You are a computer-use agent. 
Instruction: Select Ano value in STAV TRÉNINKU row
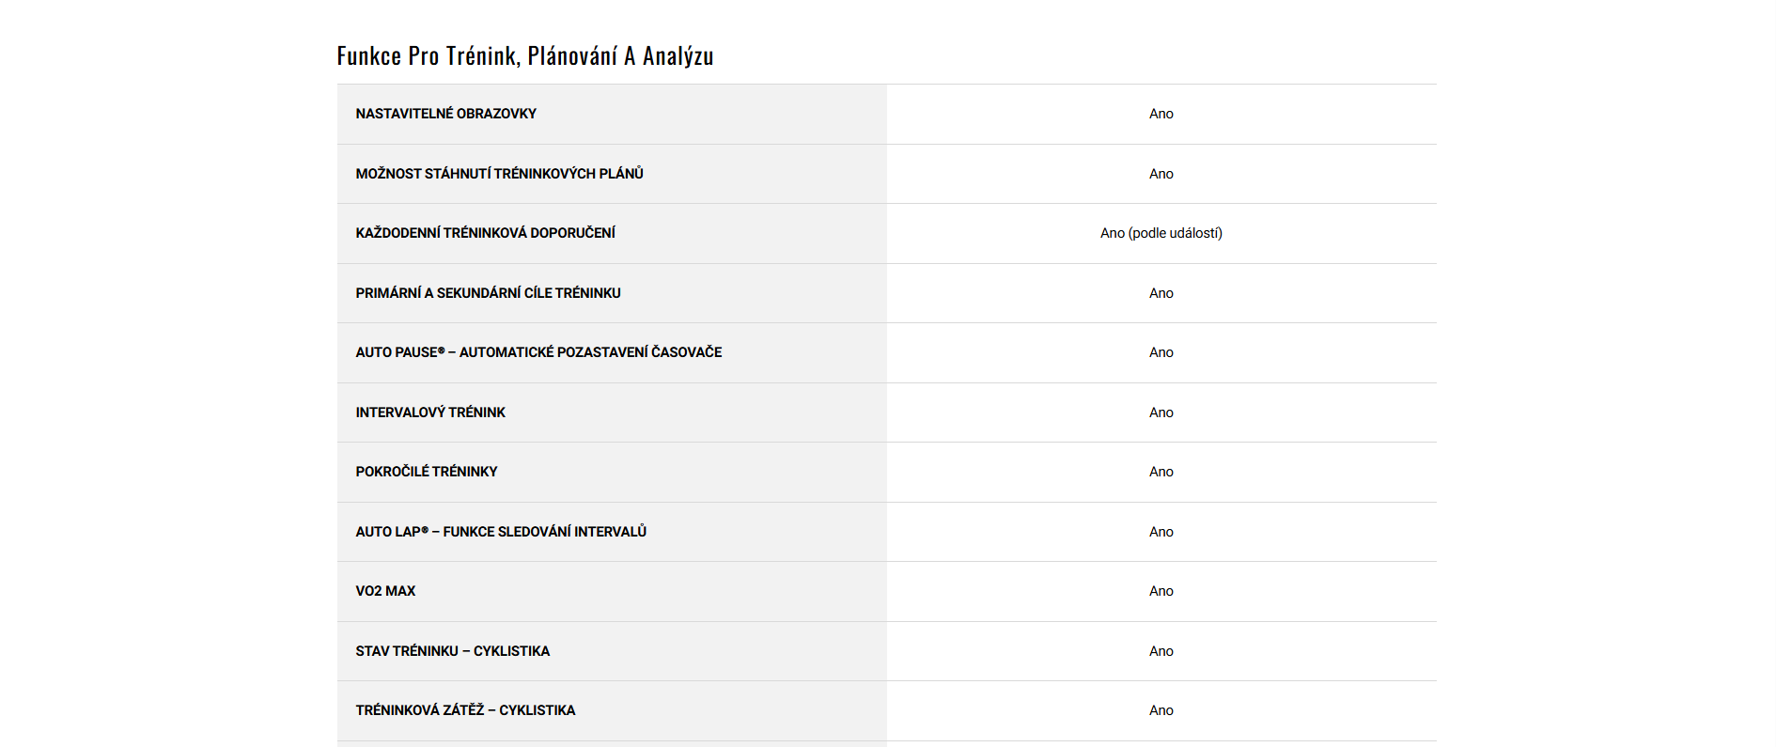pyautogui.click(x=1161, y=651)
